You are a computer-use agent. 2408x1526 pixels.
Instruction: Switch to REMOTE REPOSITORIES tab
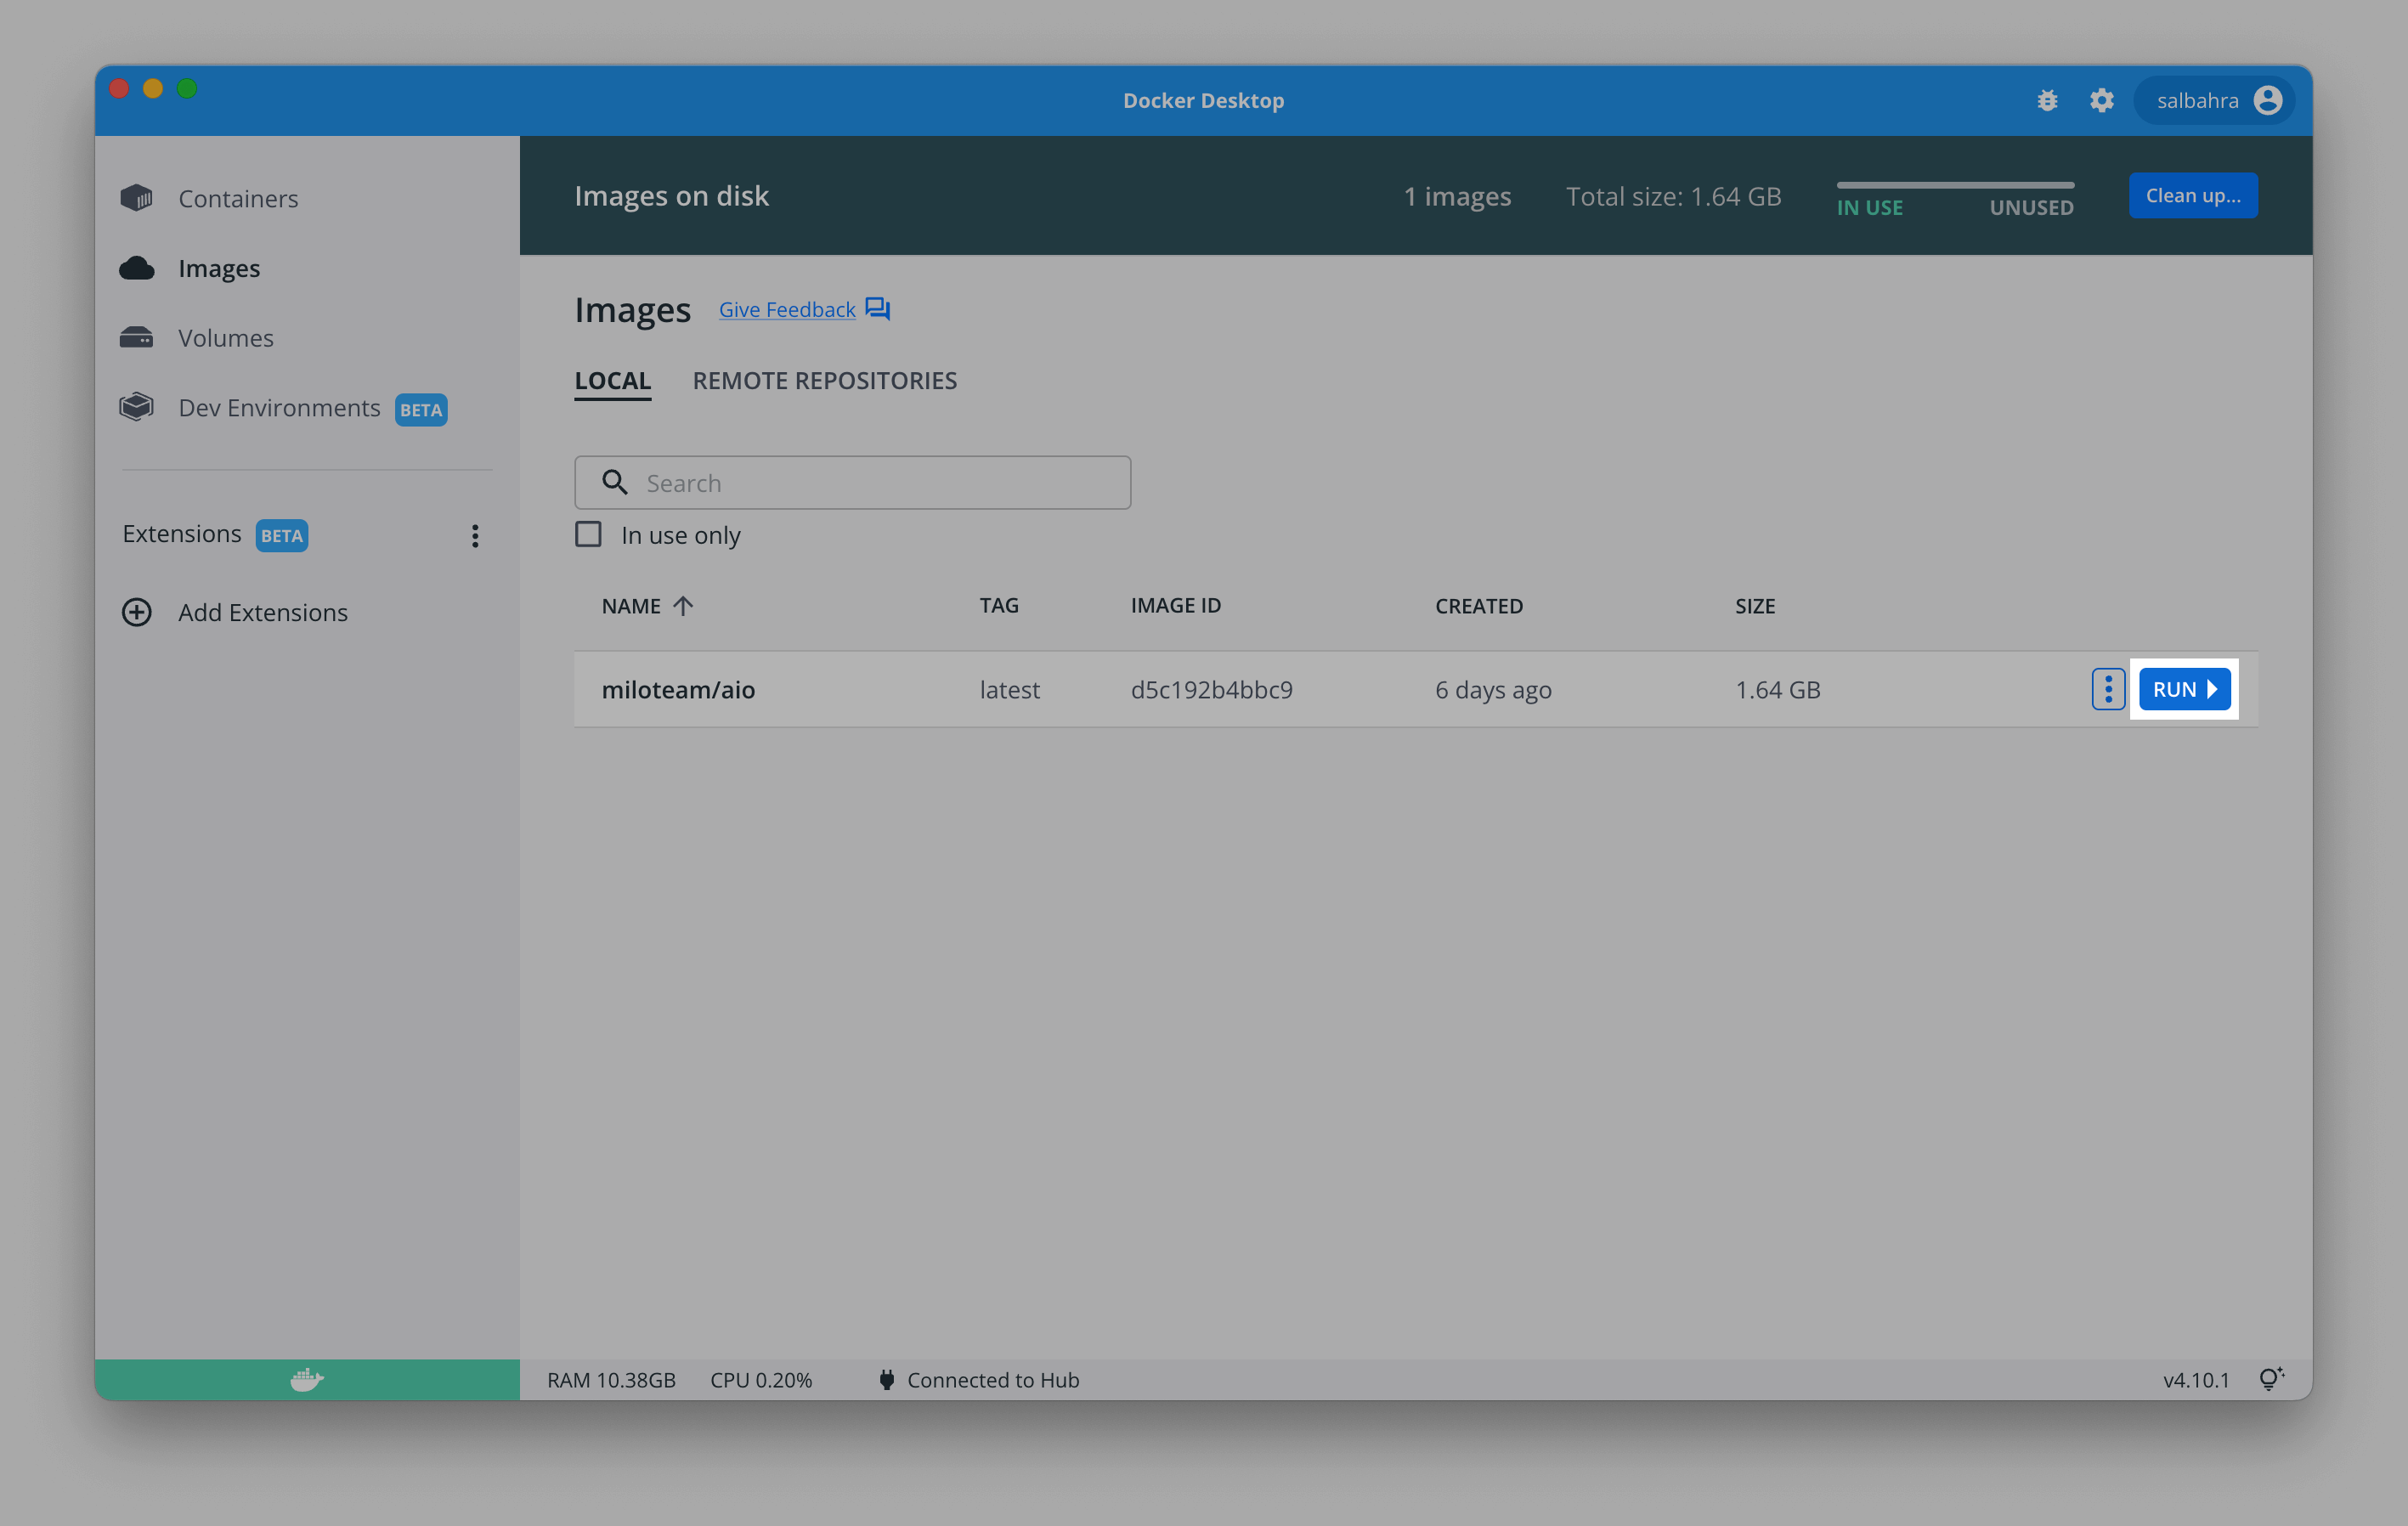click(x=825, y=381)
